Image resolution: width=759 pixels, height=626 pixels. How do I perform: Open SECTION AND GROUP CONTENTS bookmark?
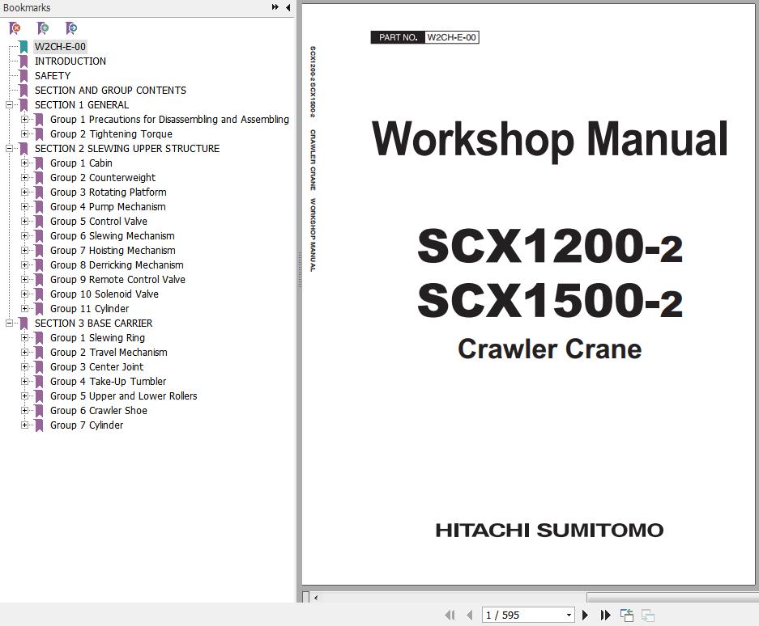coord(110,91)
